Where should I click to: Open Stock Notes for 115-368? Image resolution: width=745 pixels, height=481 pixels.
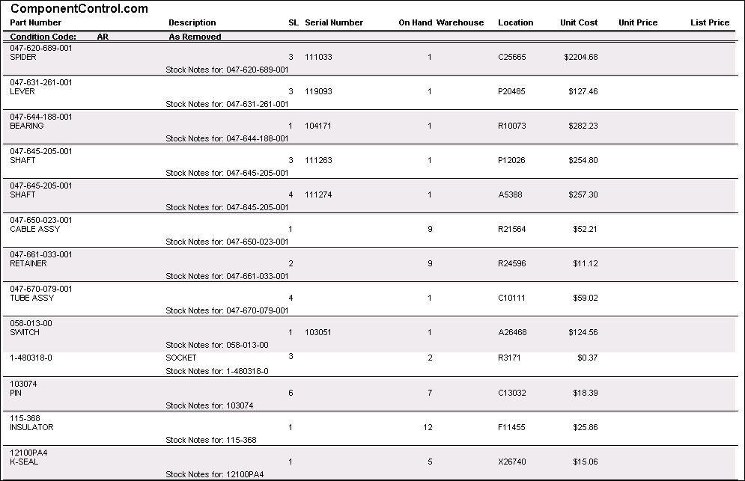pyautogui.click(x=211, y=440)
